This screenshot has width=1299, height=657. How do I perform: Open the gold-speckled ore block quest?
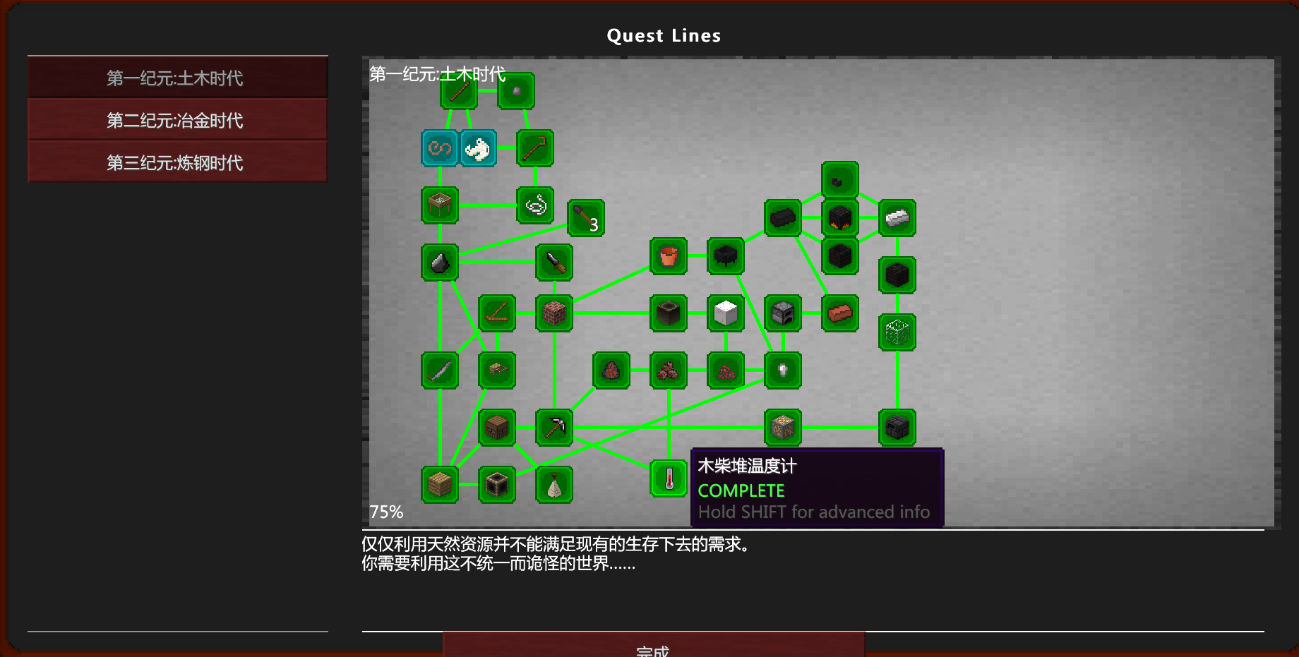coord(783,428)
